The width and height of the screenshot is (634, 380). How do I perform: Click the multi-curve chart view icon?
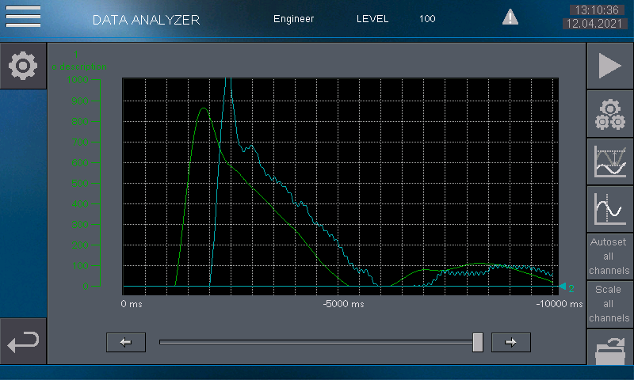609,162
